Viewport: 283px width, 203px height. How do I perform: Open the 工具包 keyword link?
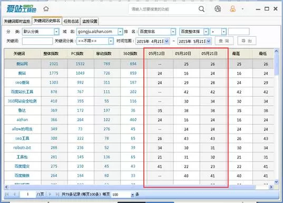click(x=22, y=157)
